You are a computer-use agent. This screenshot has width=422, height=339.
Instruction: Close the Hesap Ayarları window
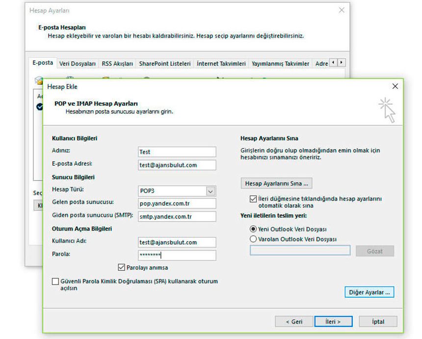[342, 10]
